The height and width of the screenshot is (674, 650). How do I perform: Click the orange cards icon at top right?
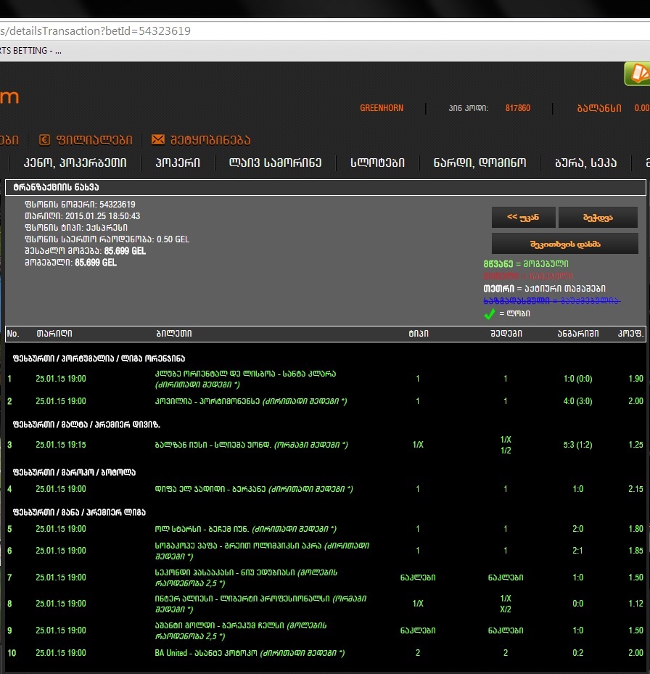pos(637,74)
